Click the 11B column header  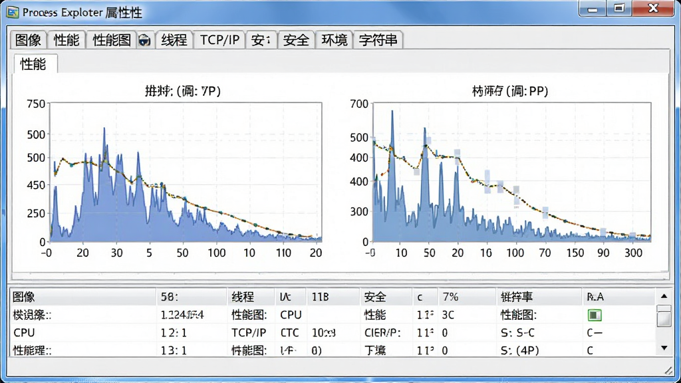pos(333,297)
